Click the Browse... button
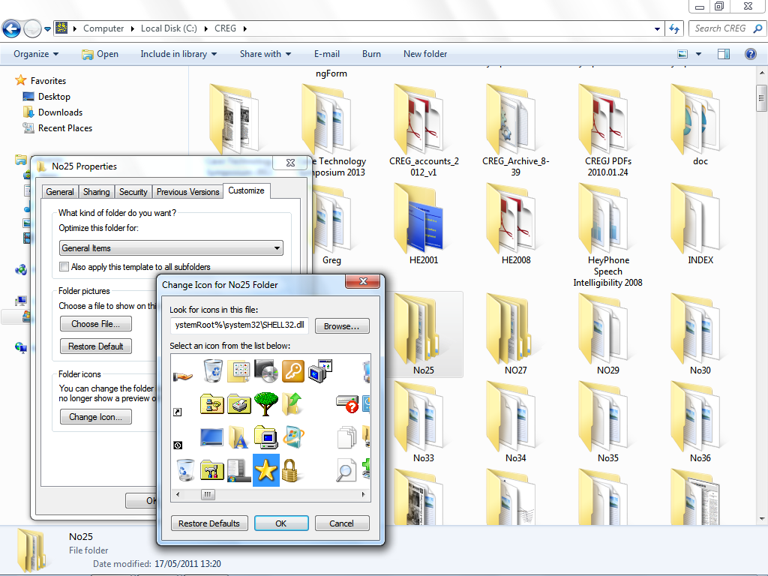The width and height of the screenshot is (768, 576). tap(342, 326)
